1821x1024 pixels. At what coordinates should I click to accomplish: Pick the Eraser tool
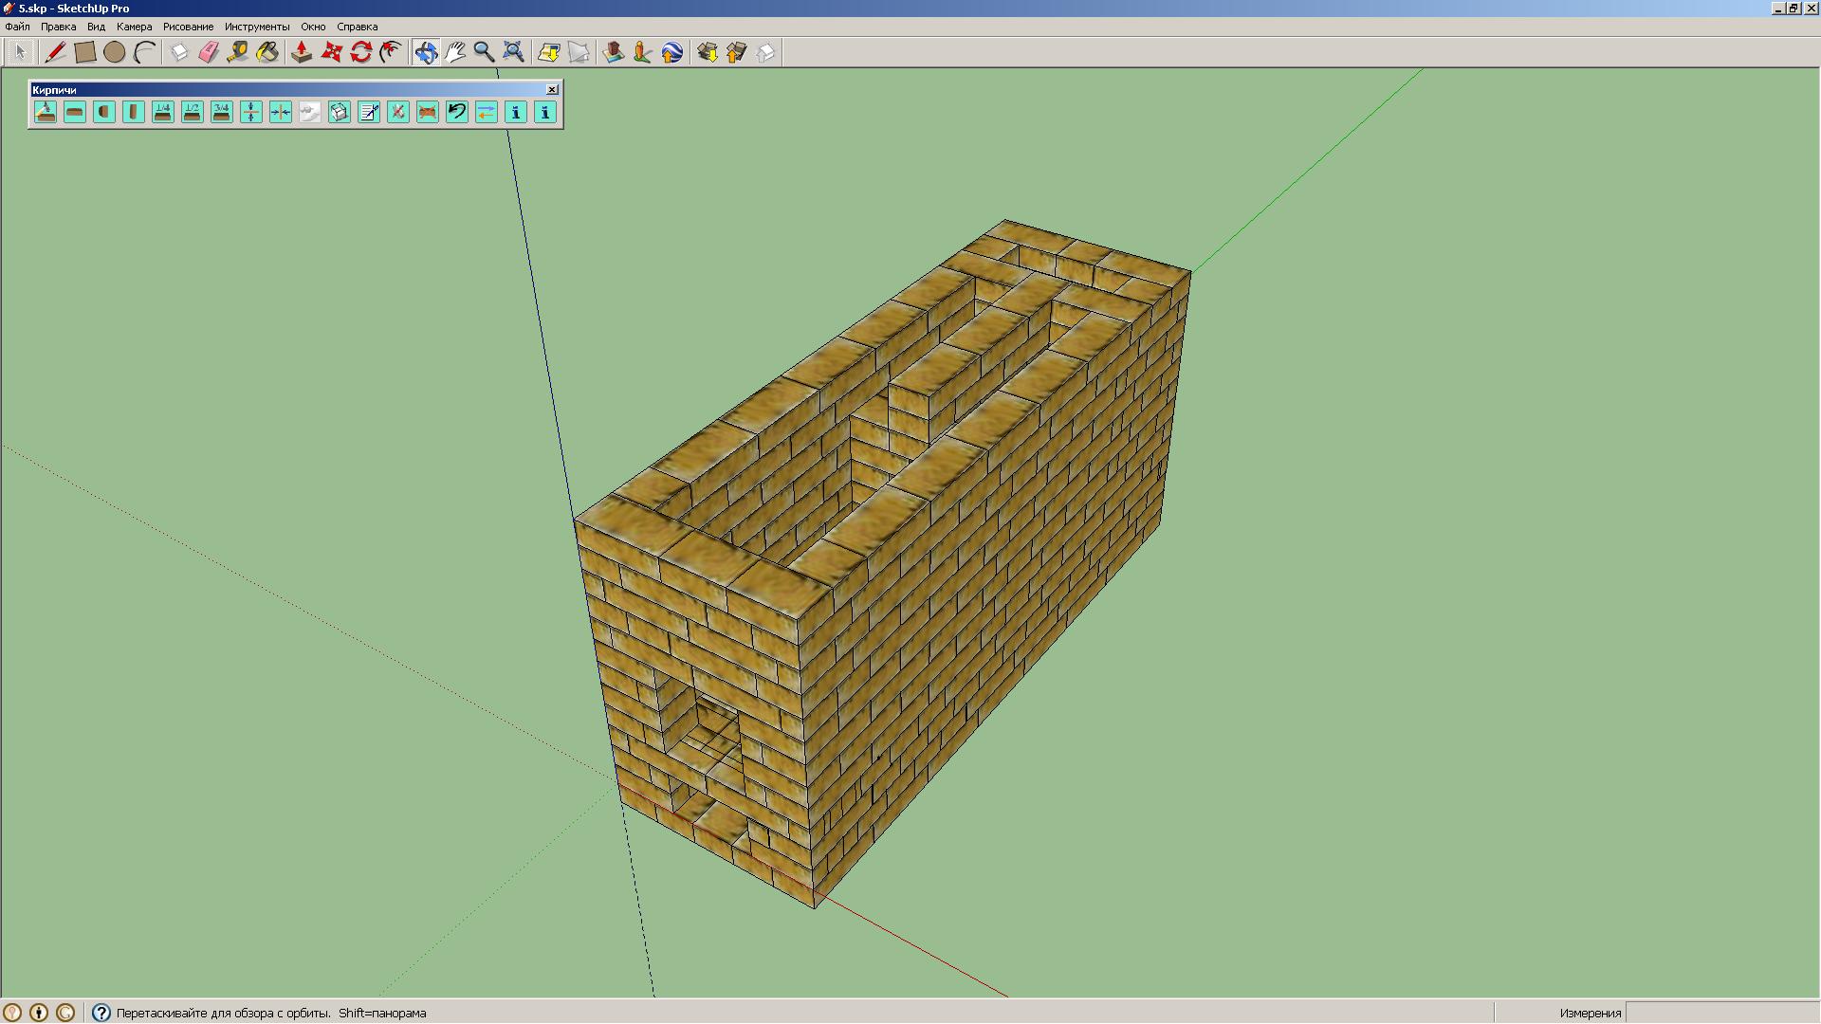point(209,52)
